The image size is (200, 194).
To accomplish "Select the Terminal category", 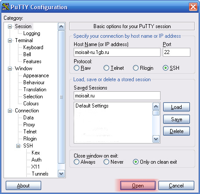I will 24,40.
